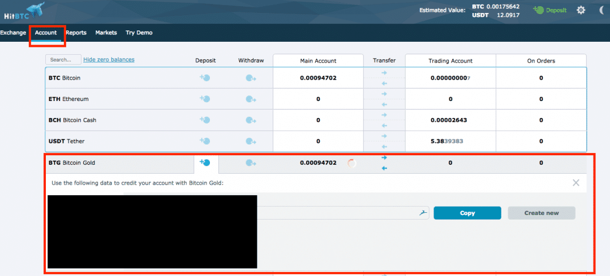This screenshot has width=610, height=276.
Task: Click the On Orders column header
Action: click(x=541, y=60)
